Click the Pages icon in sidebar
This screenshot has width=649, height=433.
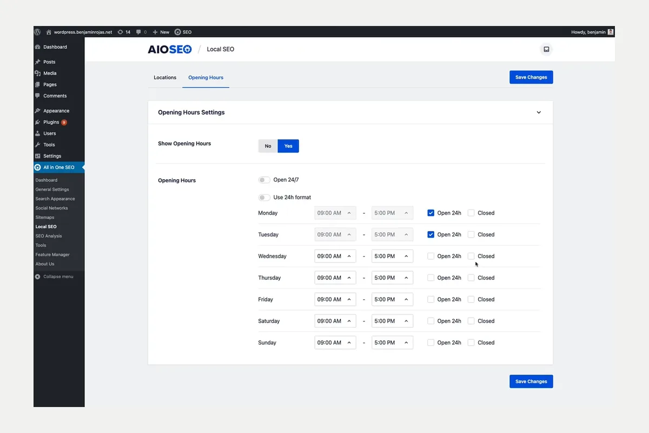pos(37,84)
